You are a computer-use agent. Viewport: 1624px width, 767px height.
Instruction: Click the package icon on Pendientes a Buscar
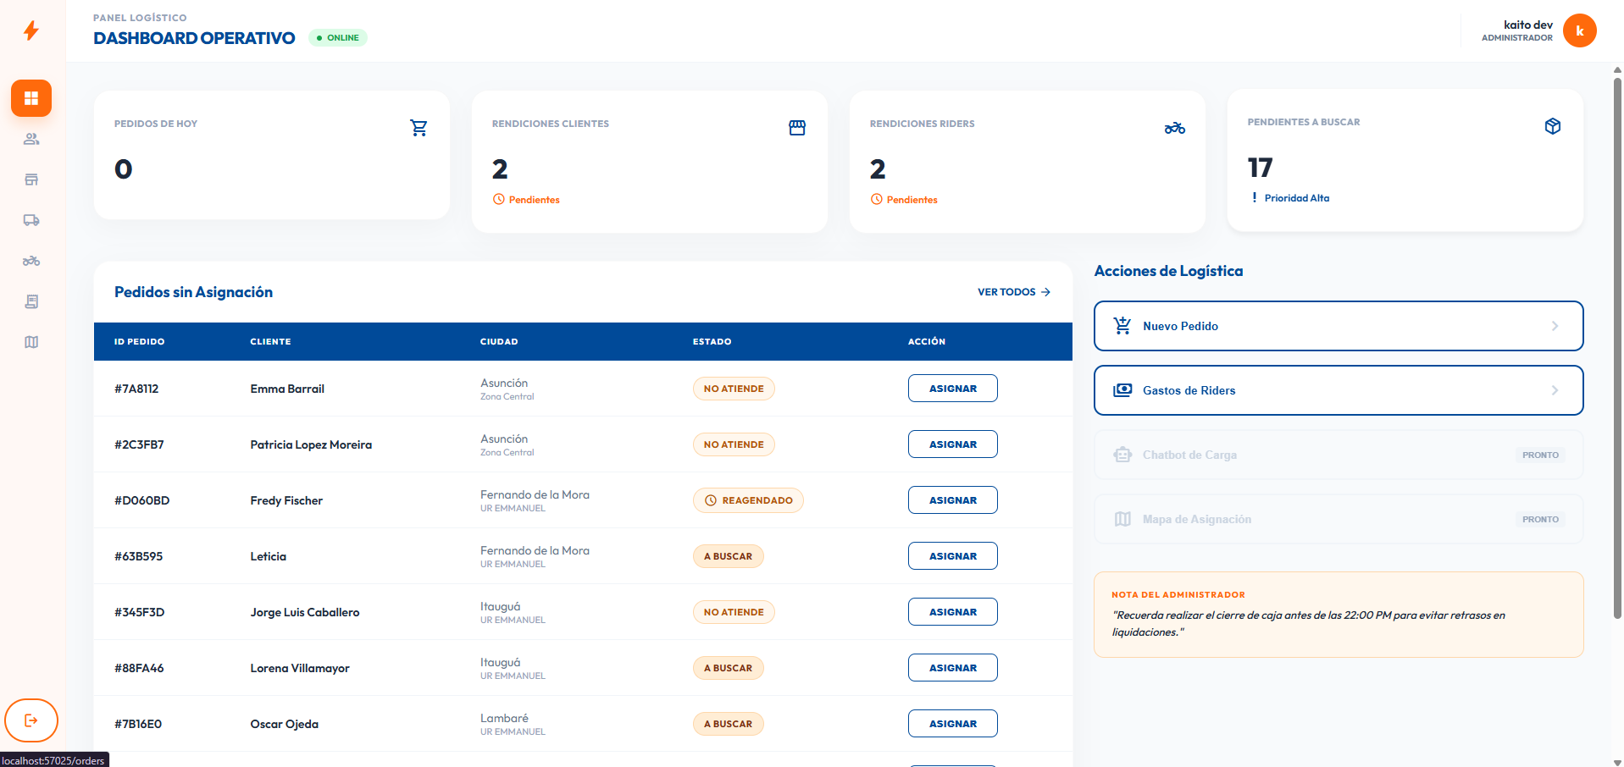1553,125
